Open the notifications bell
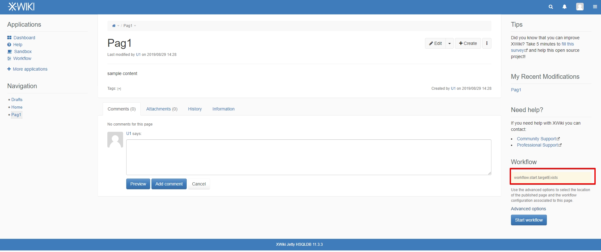Screen dimensions: 601x252 564,7
